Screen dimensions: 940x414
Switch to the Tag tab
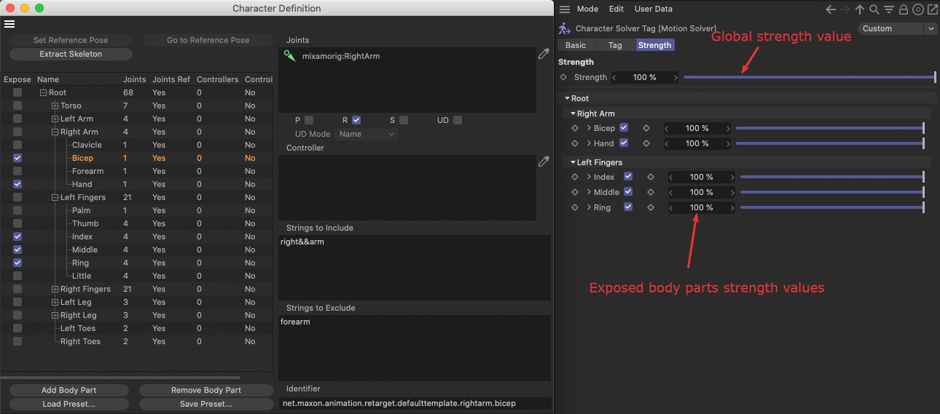tap(615, 45)
